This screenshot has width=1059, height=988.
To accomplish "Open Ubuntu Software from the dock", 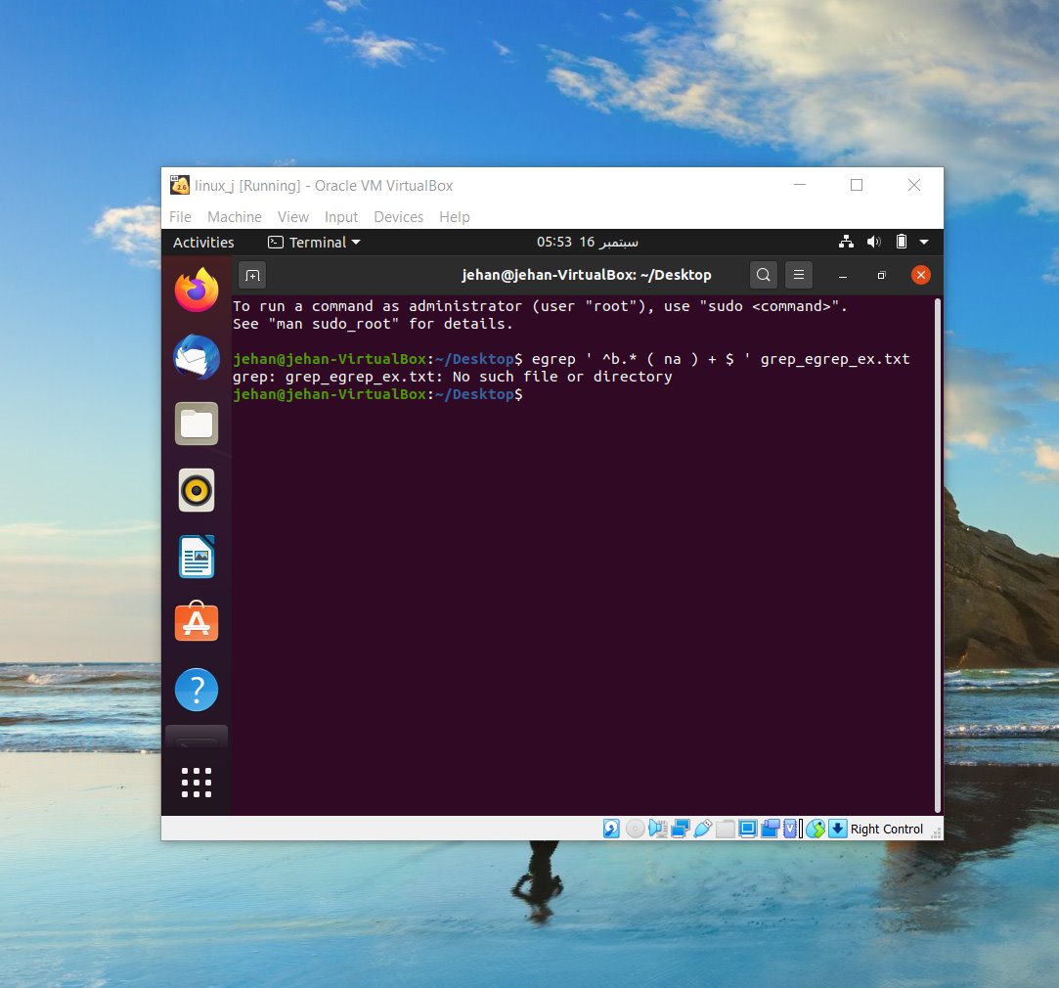I will tap(196, 622).
